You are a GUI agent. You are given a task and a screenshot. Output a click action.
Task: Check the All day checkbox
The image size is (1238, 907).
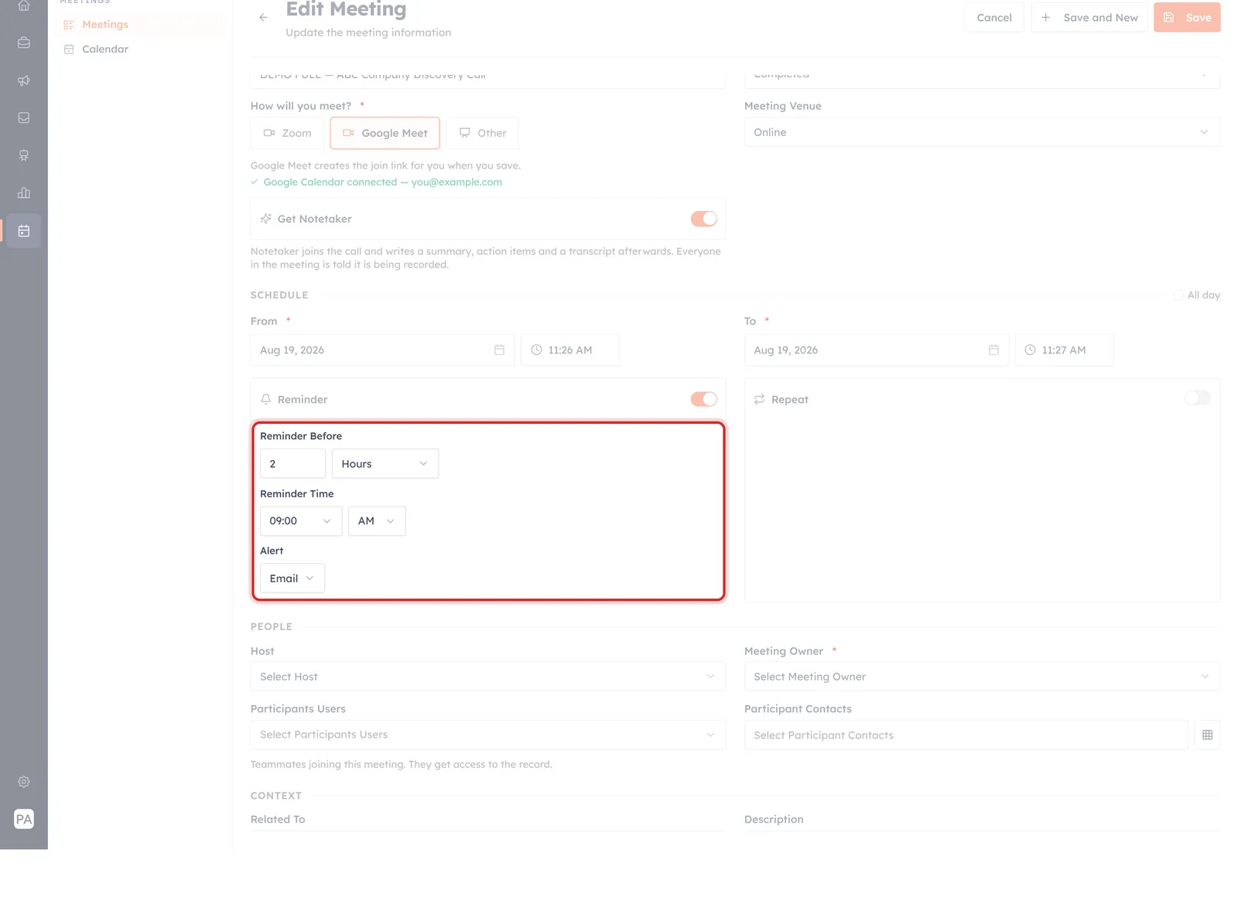tap(1178, 295)
